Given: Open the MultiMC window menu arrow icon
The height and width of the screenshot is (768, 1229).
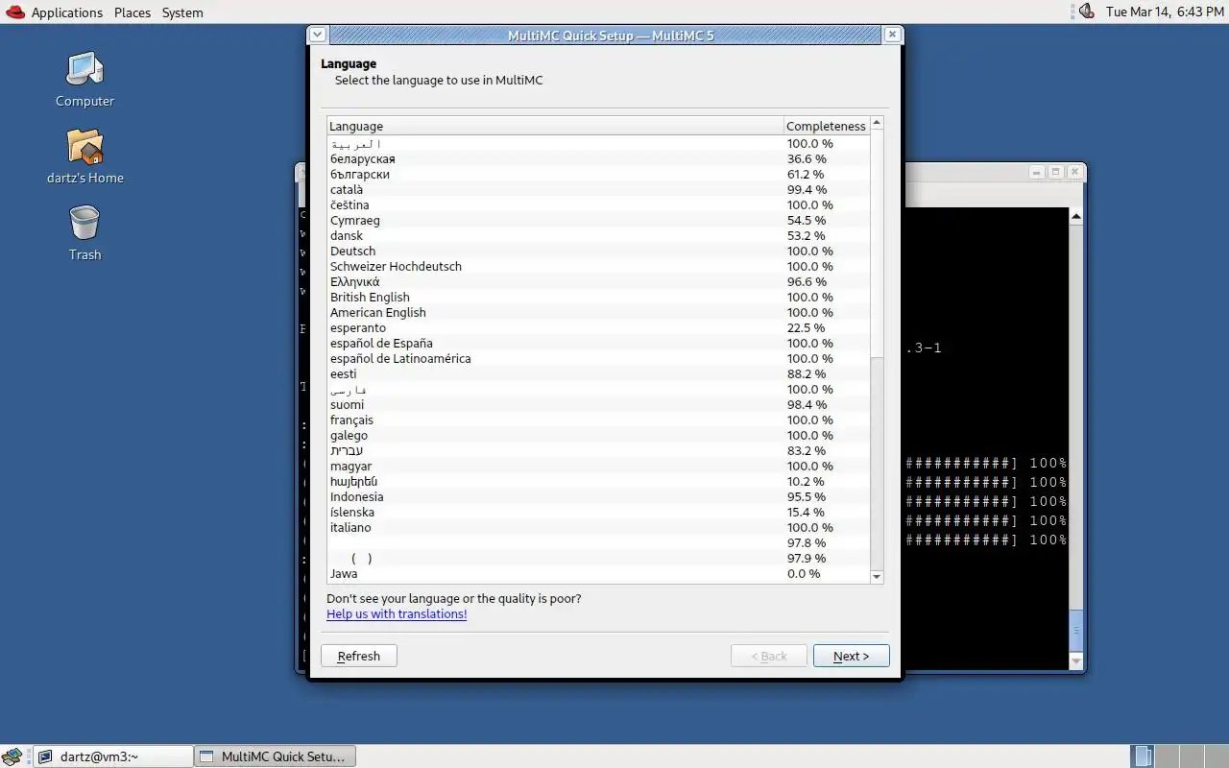Looking at the screenshot, I should click(318, 35).
